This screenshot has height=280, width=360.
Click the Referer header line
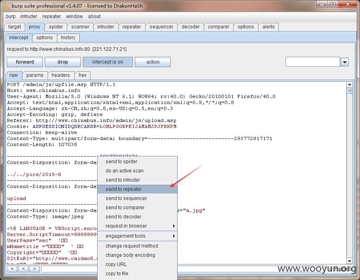pyautogui.click(x=92, y=120)
